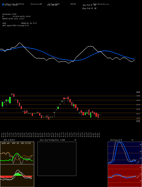This screenshot has width=142, height=187.
Task: Click the 'MACD: 22.99, 24.6, -1.61 C' line
Action: pos(13,19)
